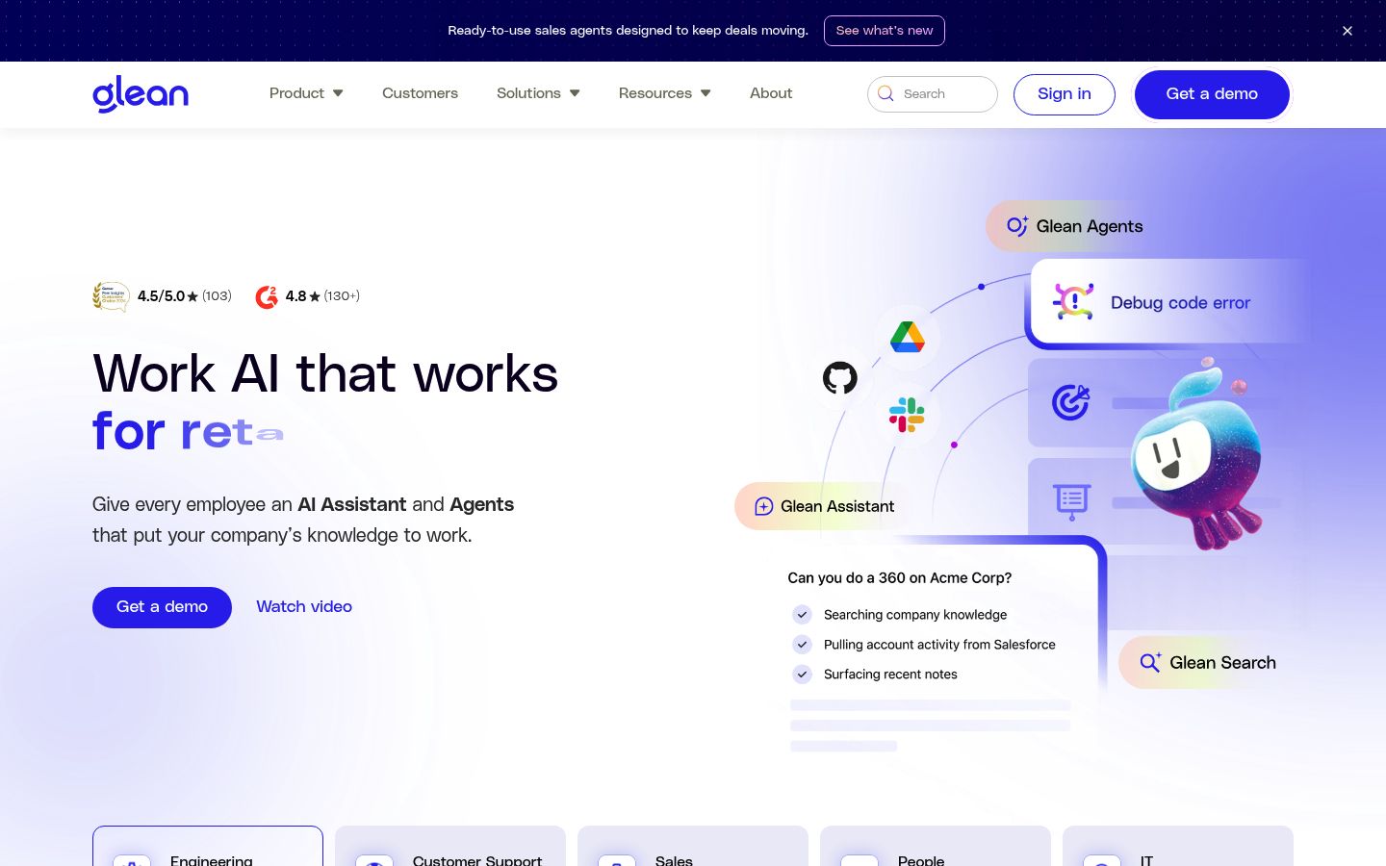1386x866 pixels.
Task: Click the Sign in button
Action: 1065,94
